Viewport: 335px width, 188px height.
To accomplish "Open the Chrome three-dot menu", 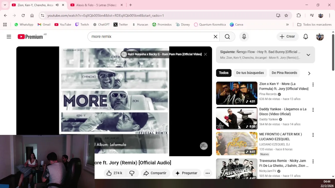I will pyautogui.click(x=329, y=15).
